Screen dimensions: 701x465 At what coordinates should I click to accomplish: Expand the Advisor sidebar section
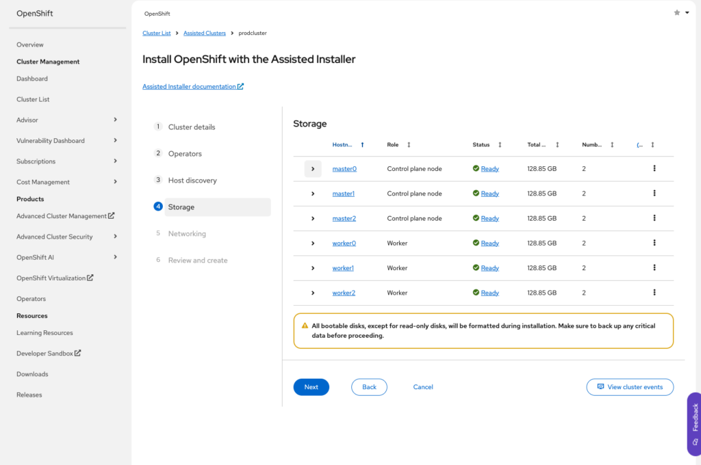(x=115, y=120)
